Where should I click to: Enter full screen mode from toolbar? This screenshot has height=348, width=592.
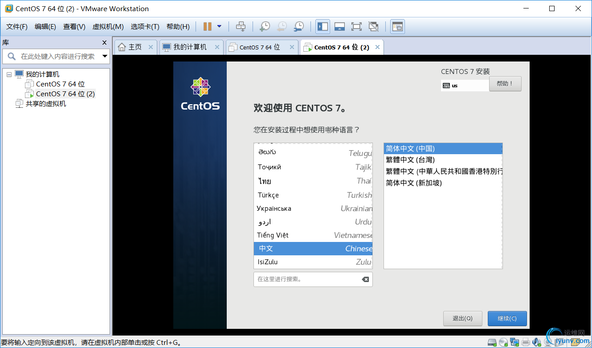(x=356, y=27)
